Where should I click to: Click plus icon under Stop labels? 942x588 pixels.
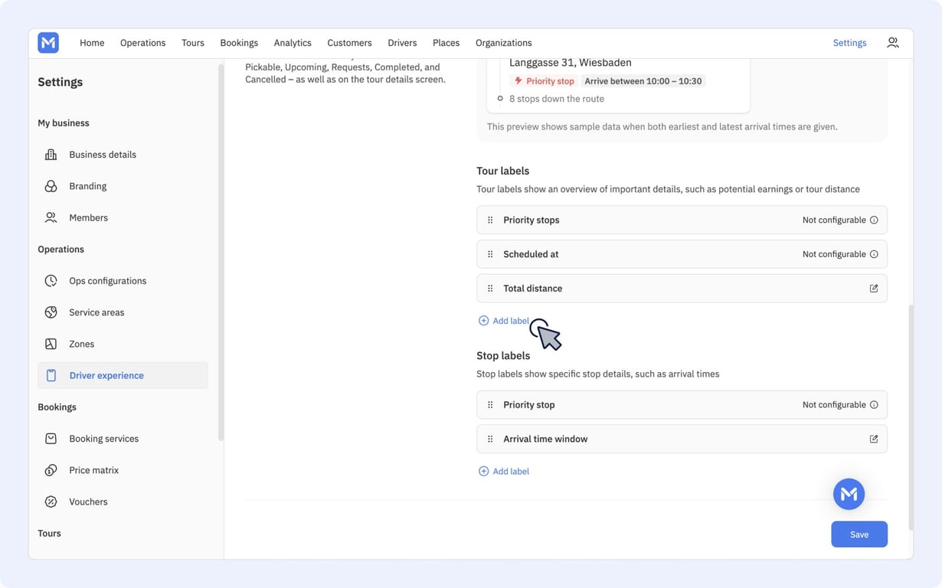point(483,471)
